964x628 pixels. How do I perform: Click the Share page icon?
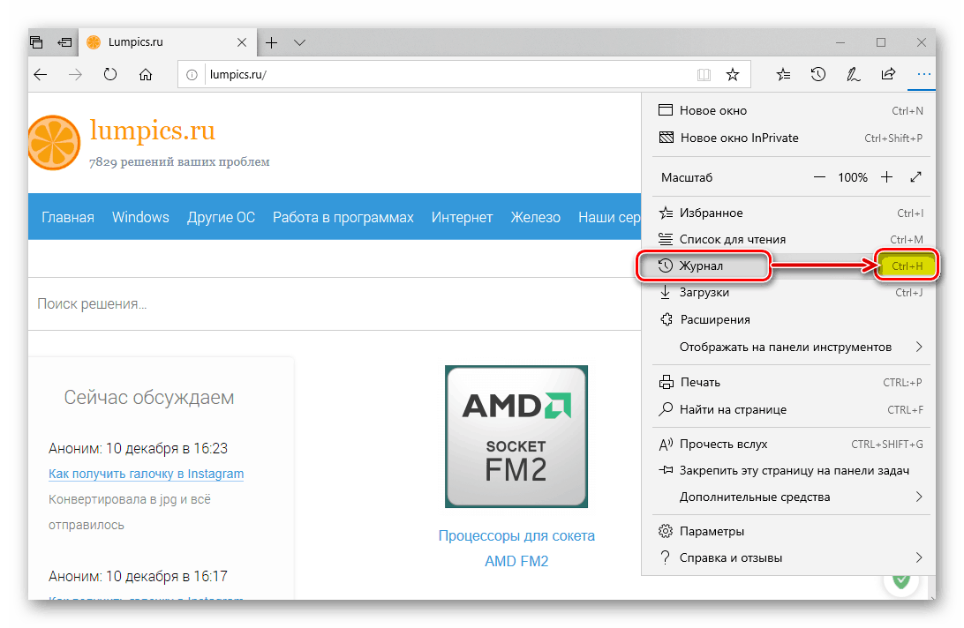point(889,75)
